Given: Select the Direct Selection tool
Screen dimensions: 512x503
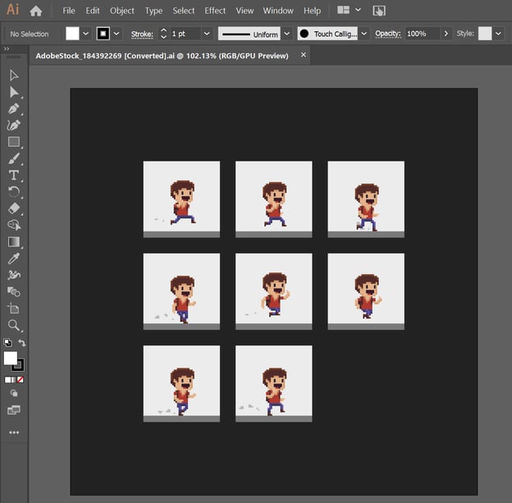Looking at the screenshot, I should pyautogui.click(x=14, y=92).
